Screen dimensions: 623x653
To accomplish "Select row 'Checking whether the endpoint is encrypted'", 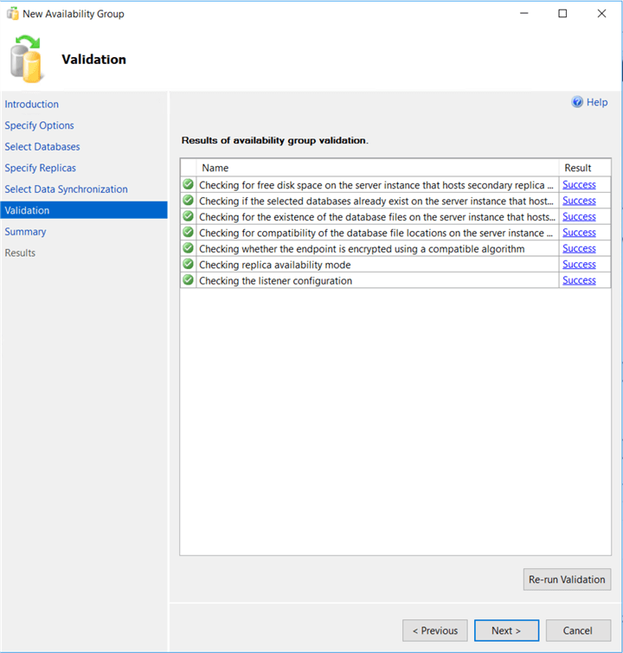I will [396, 248].
